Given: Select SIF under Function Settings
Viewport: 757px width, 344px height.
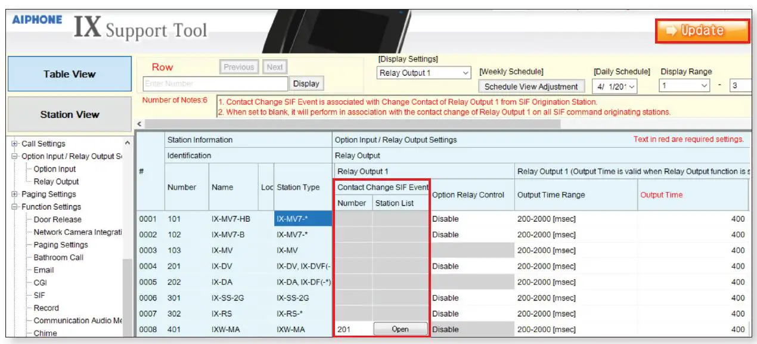Looking at the screenshot, I should [x=39, y=295].
